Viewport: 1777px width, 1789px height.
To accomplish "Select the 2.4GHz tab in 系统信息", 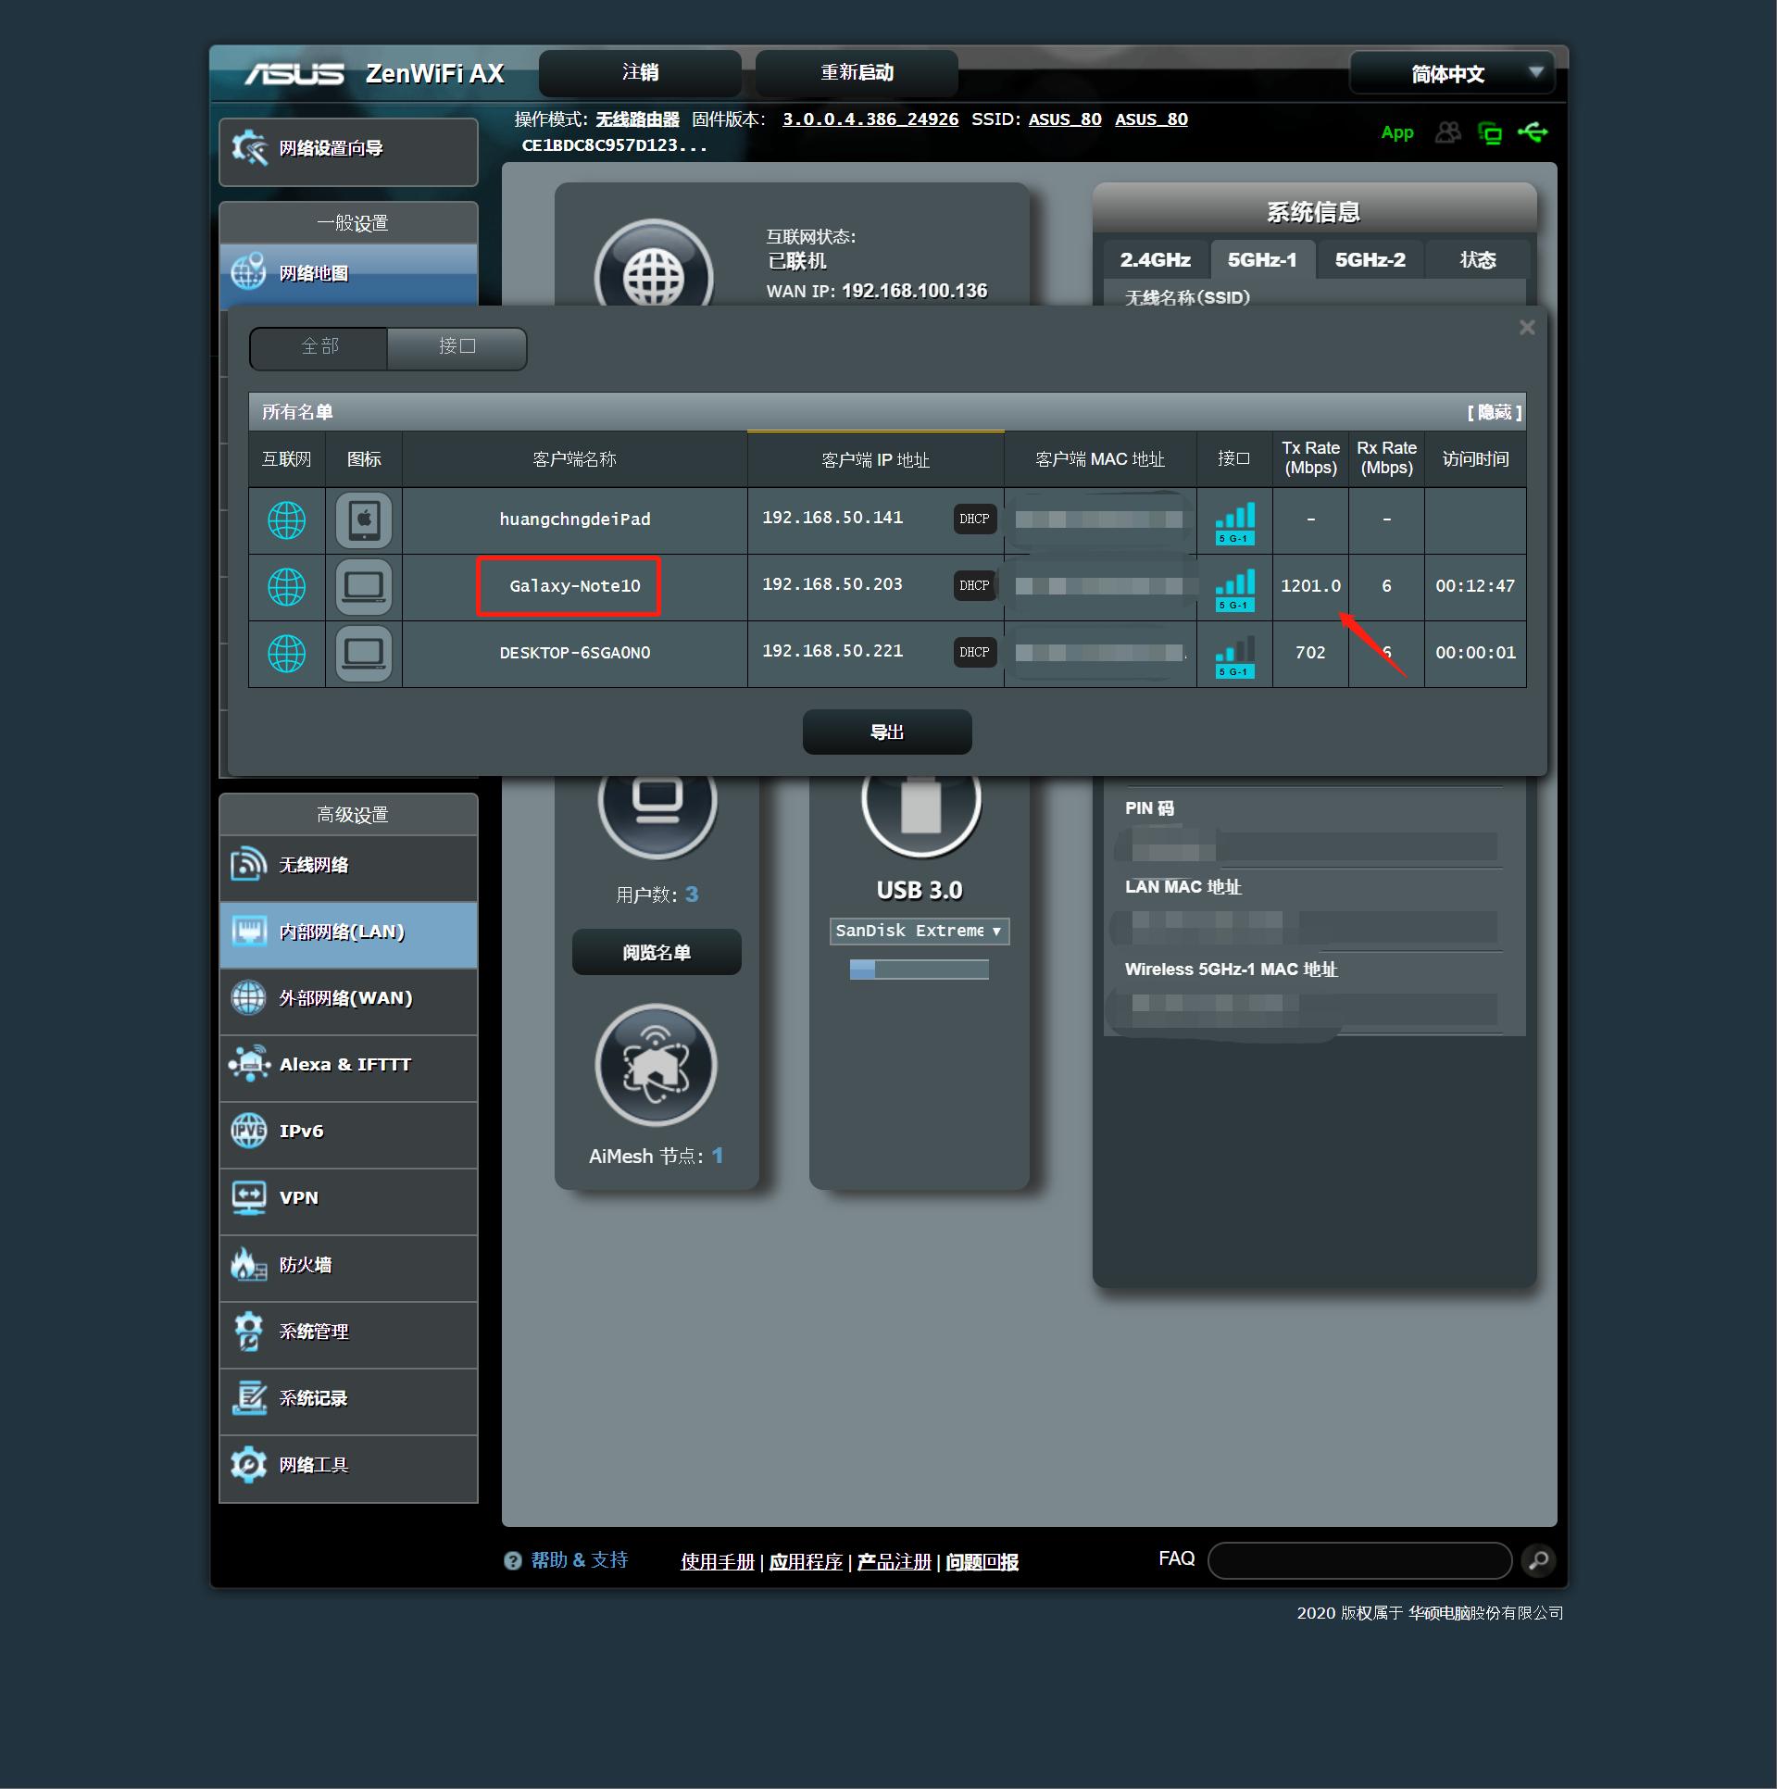I will coord(1156,259).
